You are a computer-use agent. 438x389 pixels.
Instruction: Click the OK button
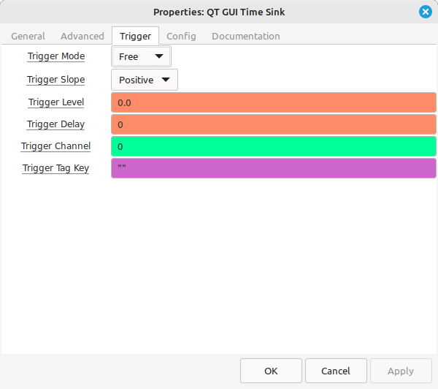point(271,371)
